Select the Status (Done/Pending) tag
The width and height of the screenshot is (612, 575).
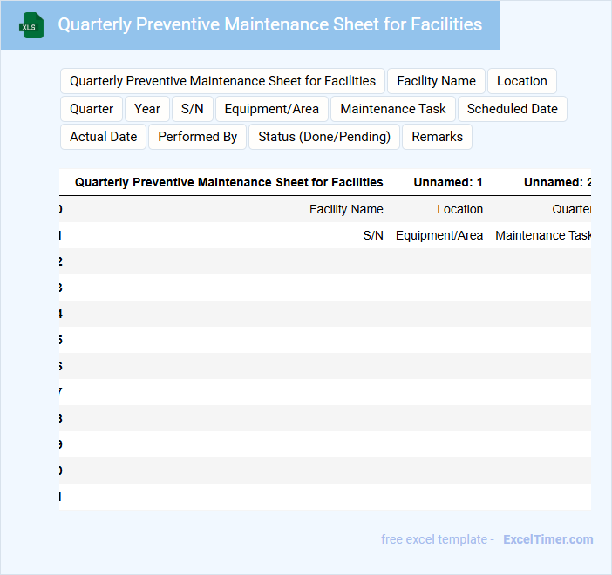tap(324, 137)
